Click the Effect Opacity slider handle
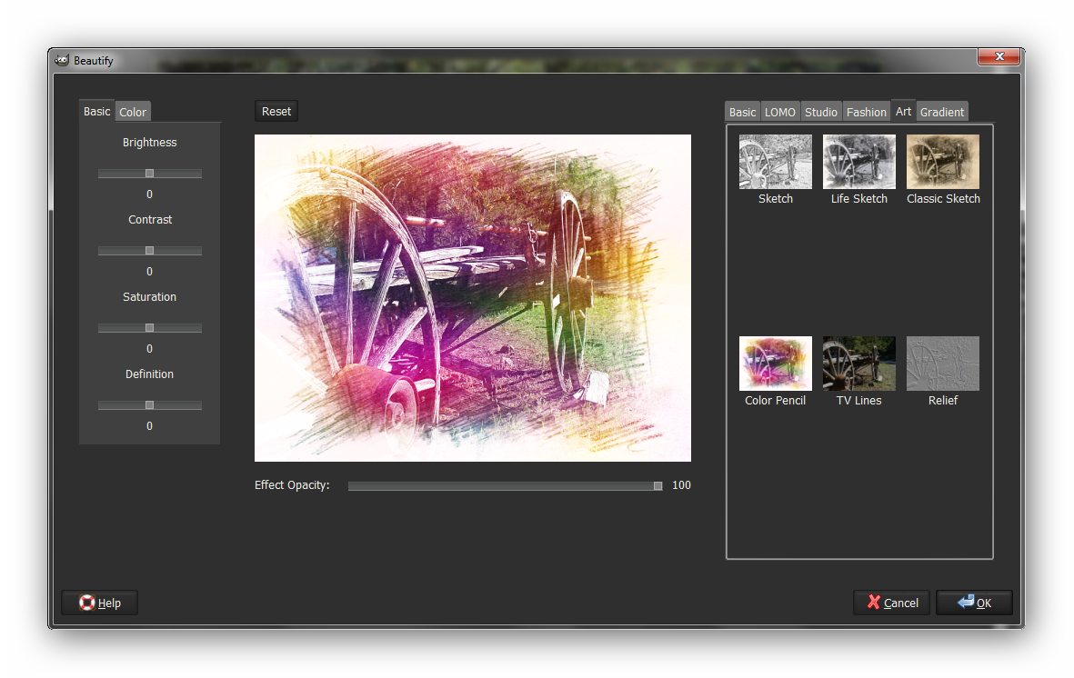This screenshot has width=1074, height=678. [x=657, y=485]
